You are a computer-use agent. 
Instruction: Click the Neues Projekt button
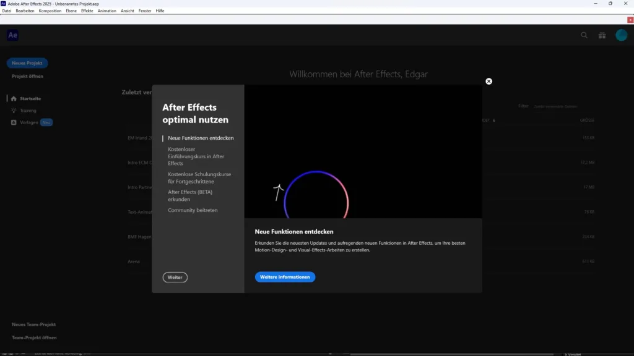pyautogui.click(x=27, y=63)
